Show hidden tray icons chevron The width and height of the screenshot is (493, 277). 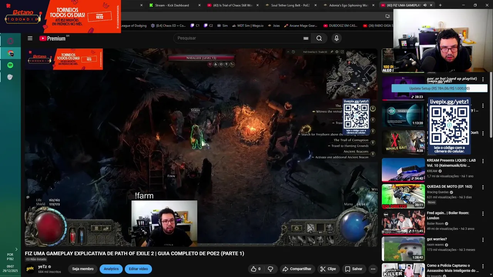tap(16, 249)
